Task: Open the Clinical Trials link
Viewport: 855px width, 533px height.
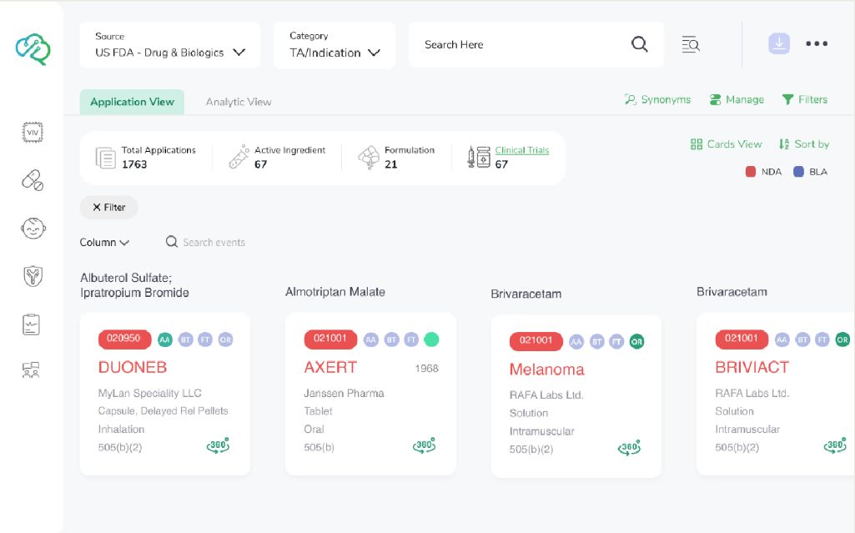Action: 522,150
